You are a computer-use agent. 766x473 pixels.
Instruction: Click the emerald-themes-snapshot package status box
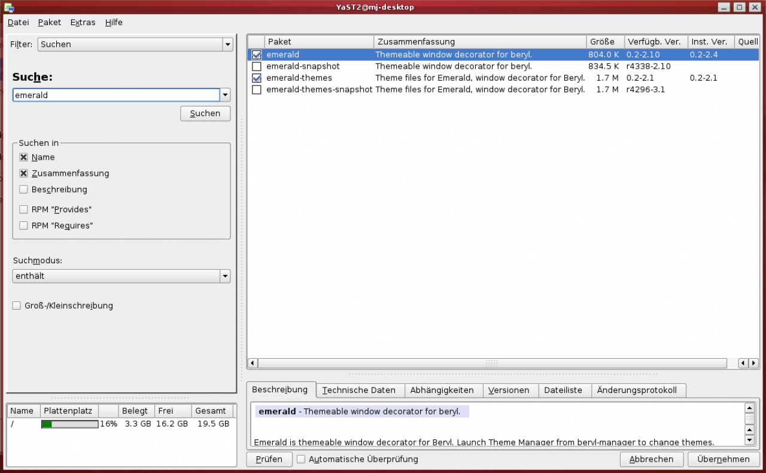257,90
